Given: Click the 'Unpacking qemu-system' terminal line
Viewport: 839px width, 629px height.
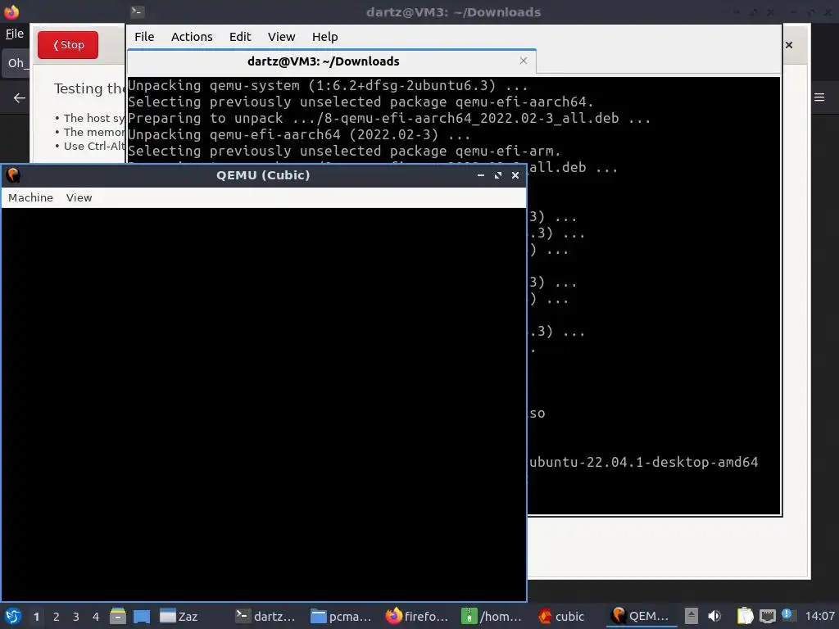Looking at the screenshot, I should 327,85.
